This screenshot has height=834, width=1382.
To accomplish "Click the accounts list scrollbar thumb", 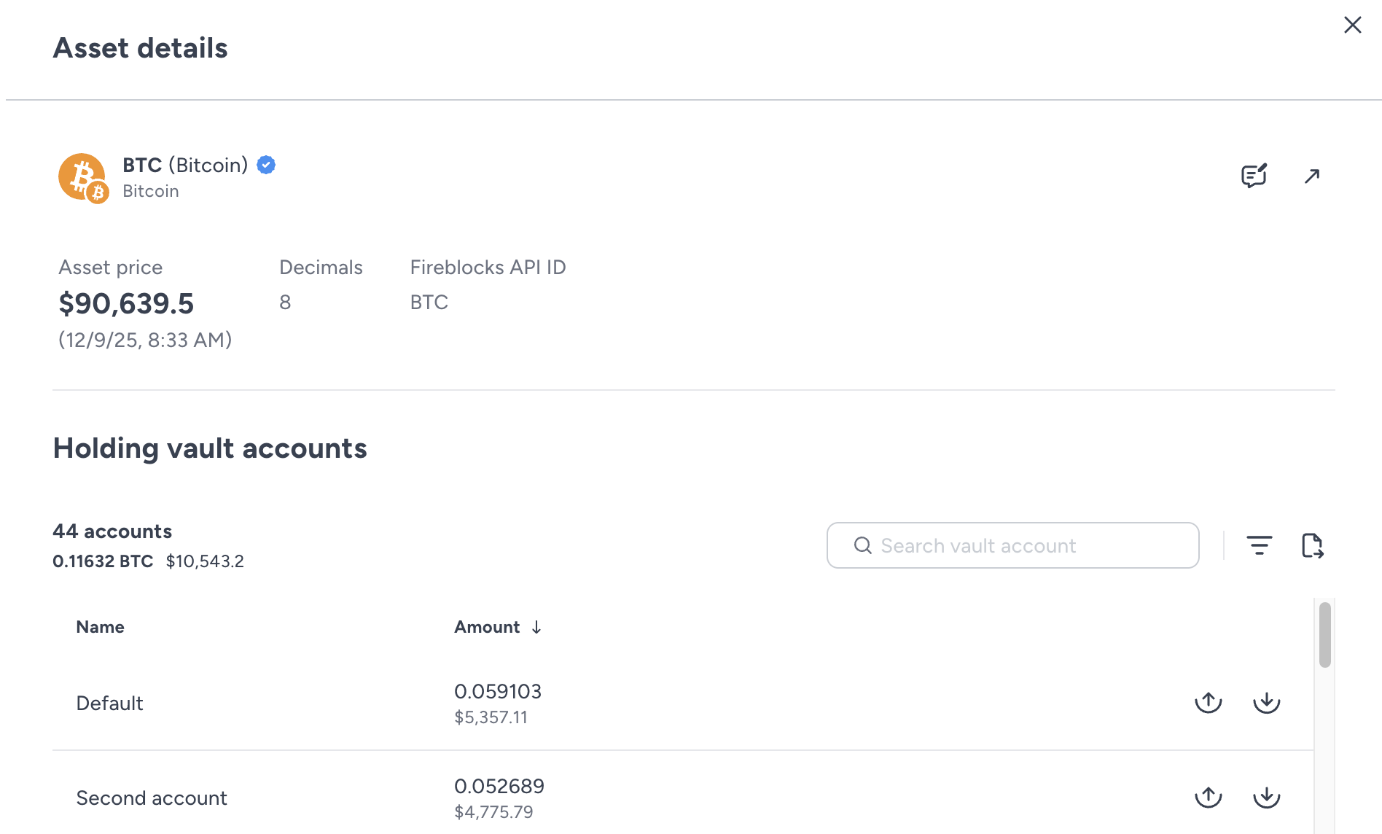I will click(x=1324, y=634).
